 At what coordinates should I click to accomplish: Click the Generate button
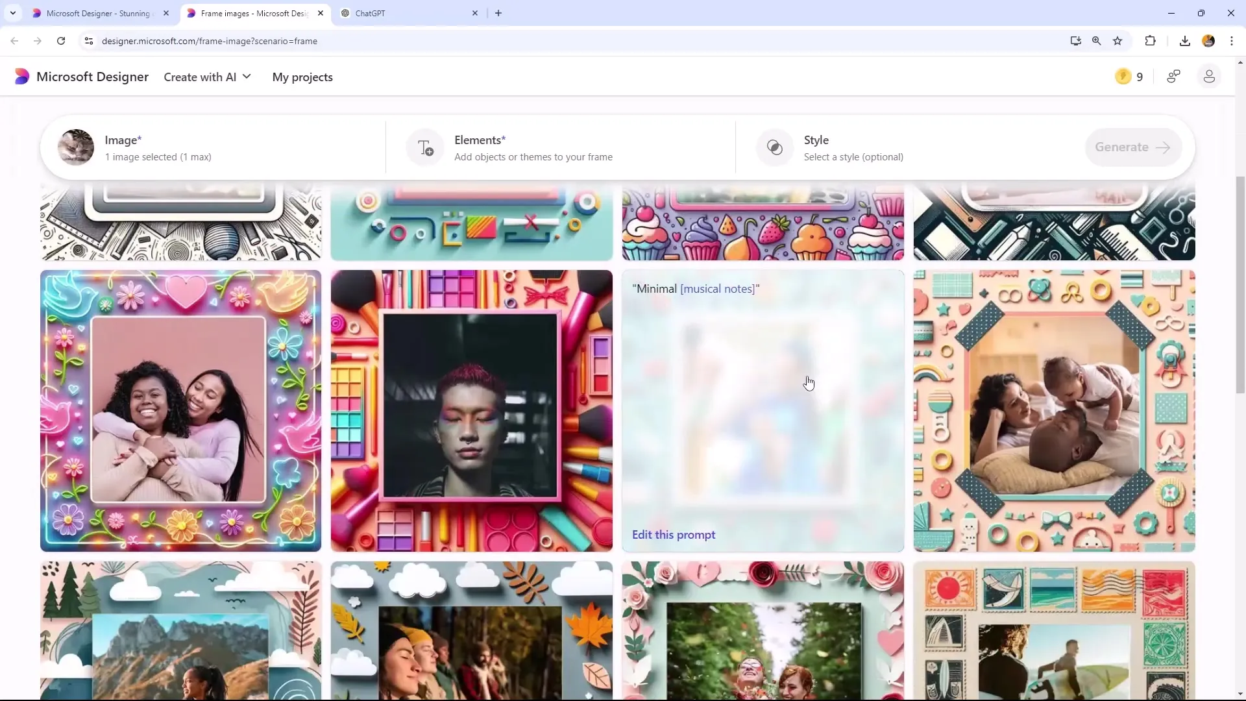click(x=1133, y=147)
